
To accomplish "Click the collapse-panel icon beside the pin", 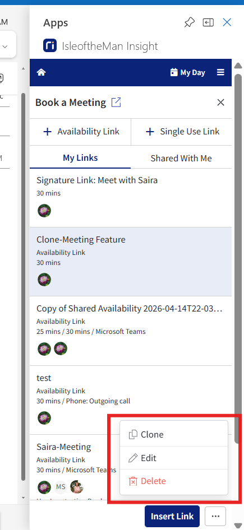I will point(208,22).
